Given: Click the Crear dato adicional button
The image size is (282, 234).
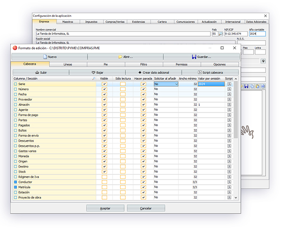Looking at the screenshot, I should pyautogui.click(x=153, y=72).
